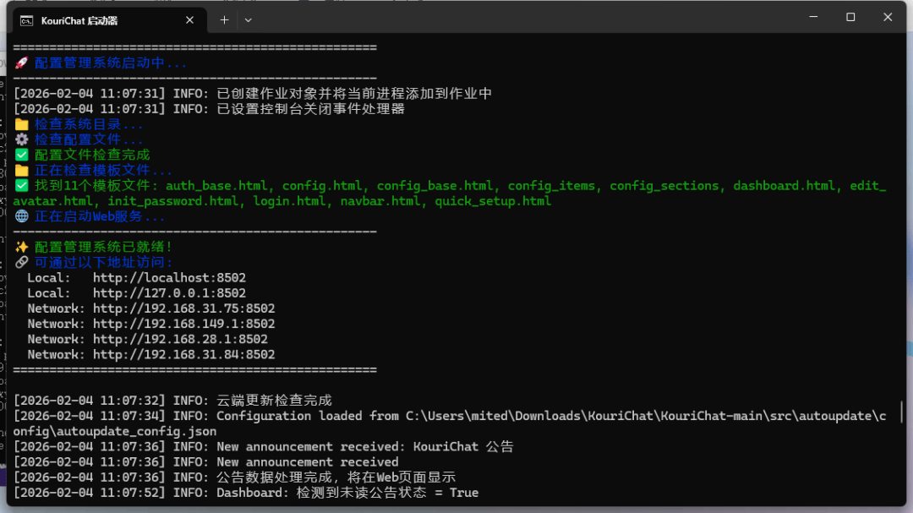
Task: Maximize the terminal window
Action: 850,17
